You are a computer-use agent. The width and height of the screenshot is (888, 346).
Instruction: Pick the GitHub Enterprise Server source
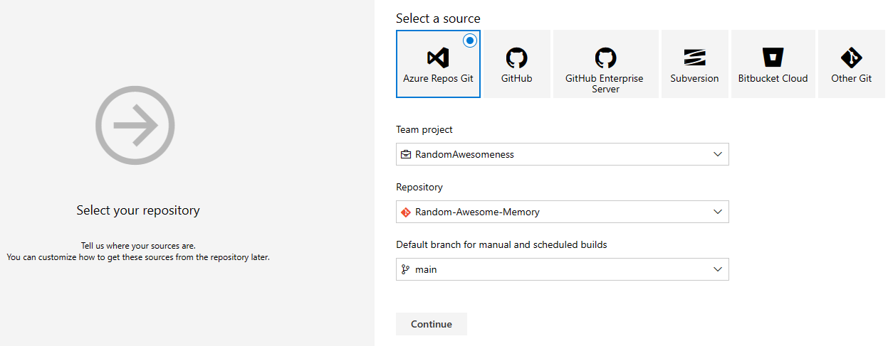(x=606, y=64)
